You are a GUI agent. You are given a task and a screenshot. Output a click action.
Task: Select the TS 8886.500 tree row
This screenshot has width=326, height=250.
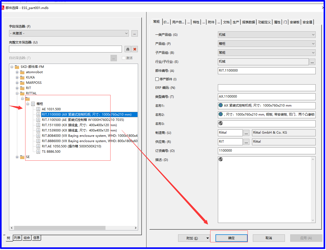51,152
